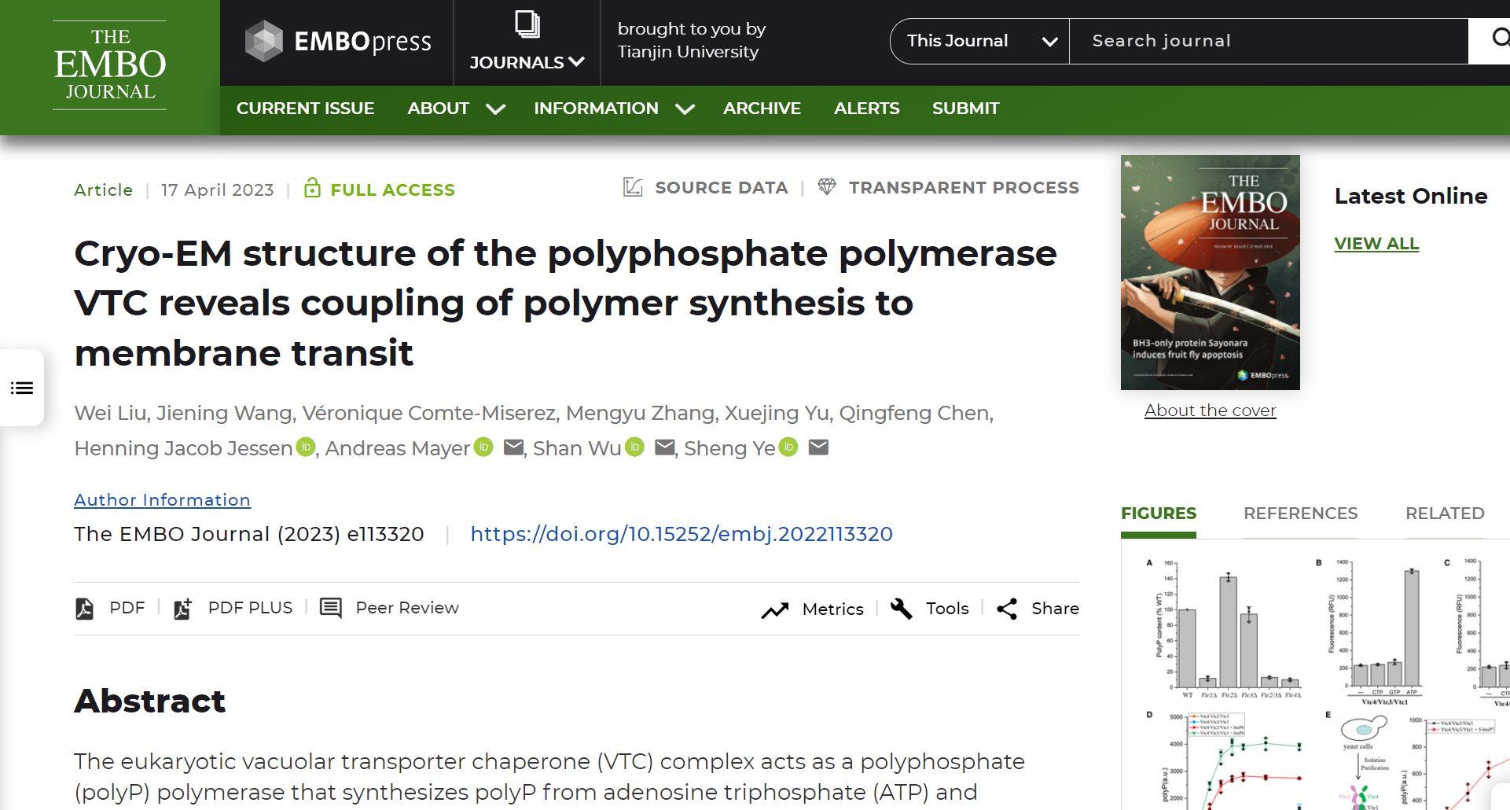
Task: Expand the INFORMATION menu
Action: coord(613,109)
